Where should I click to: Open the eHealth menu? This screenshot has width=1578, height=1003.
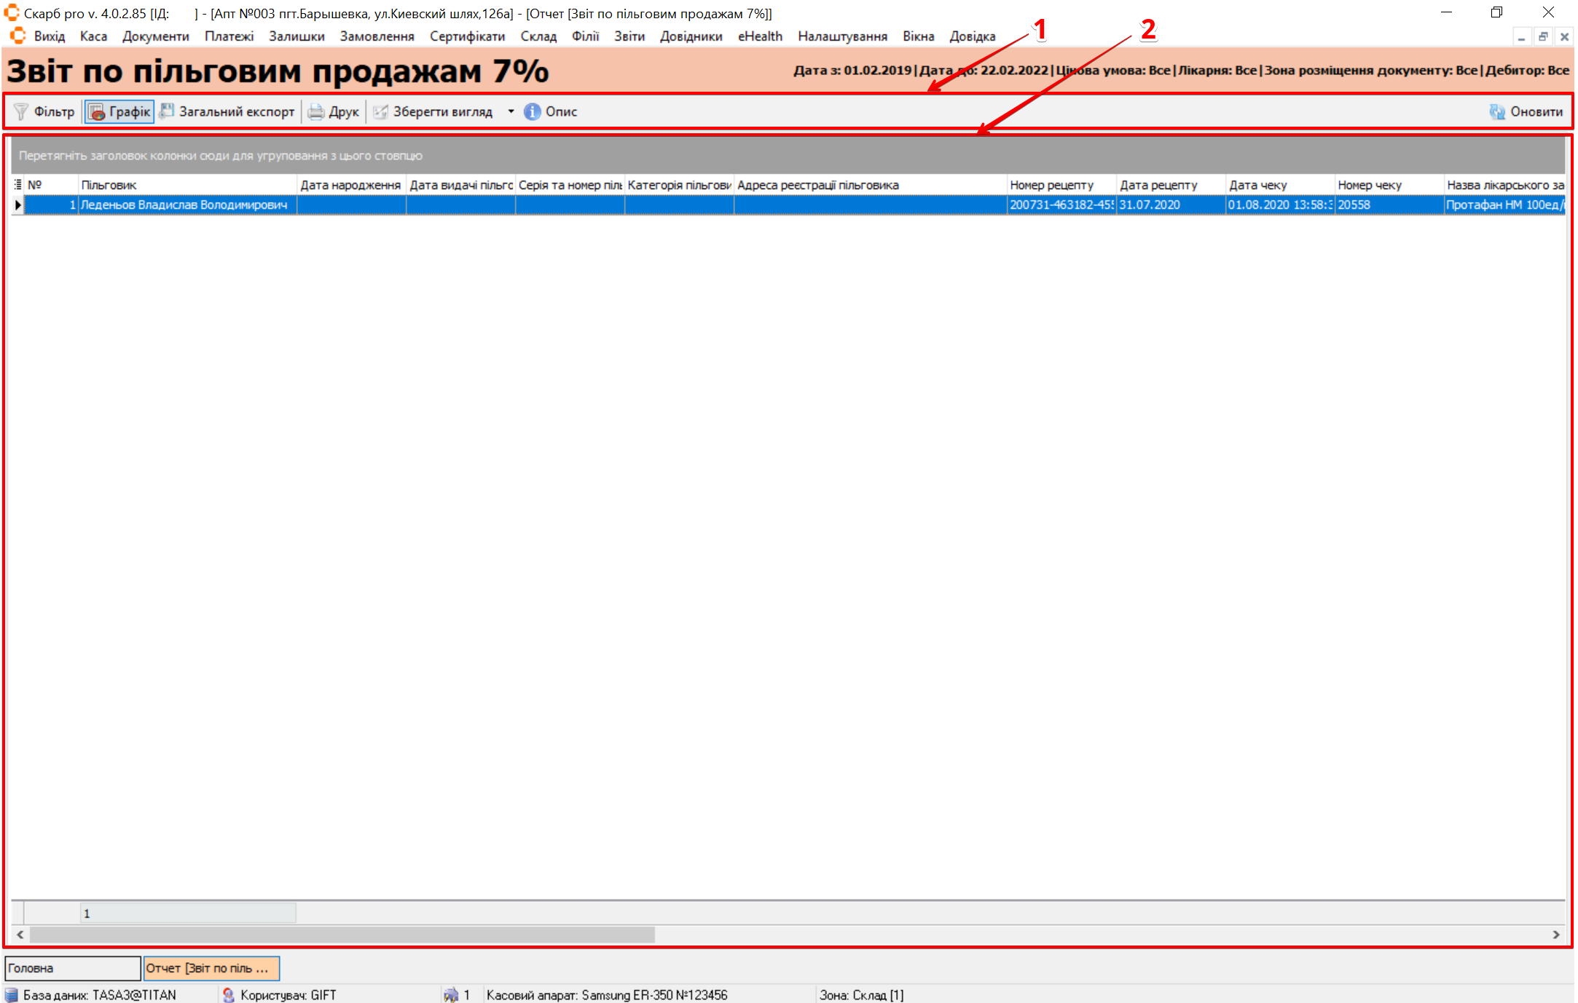point(759,36)
